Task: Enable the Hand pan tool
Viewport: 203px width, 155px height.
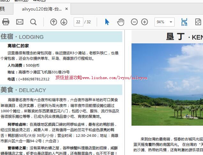Action: 121,22
